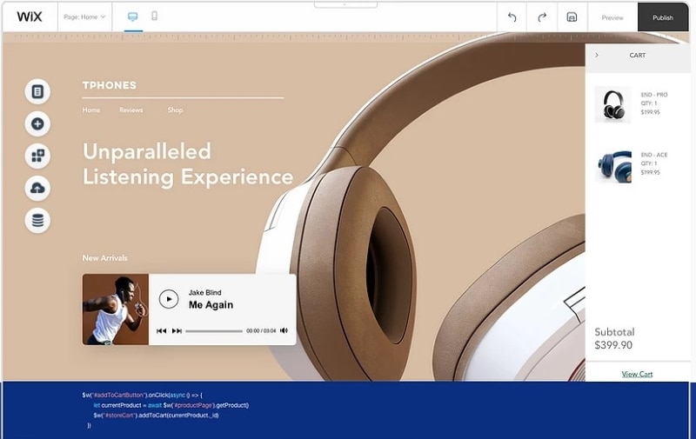Click the END - ACE headphones thumbnail

[613, 165]
